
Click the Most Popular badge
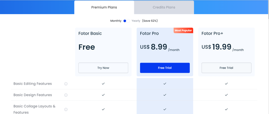pos(183,30)
